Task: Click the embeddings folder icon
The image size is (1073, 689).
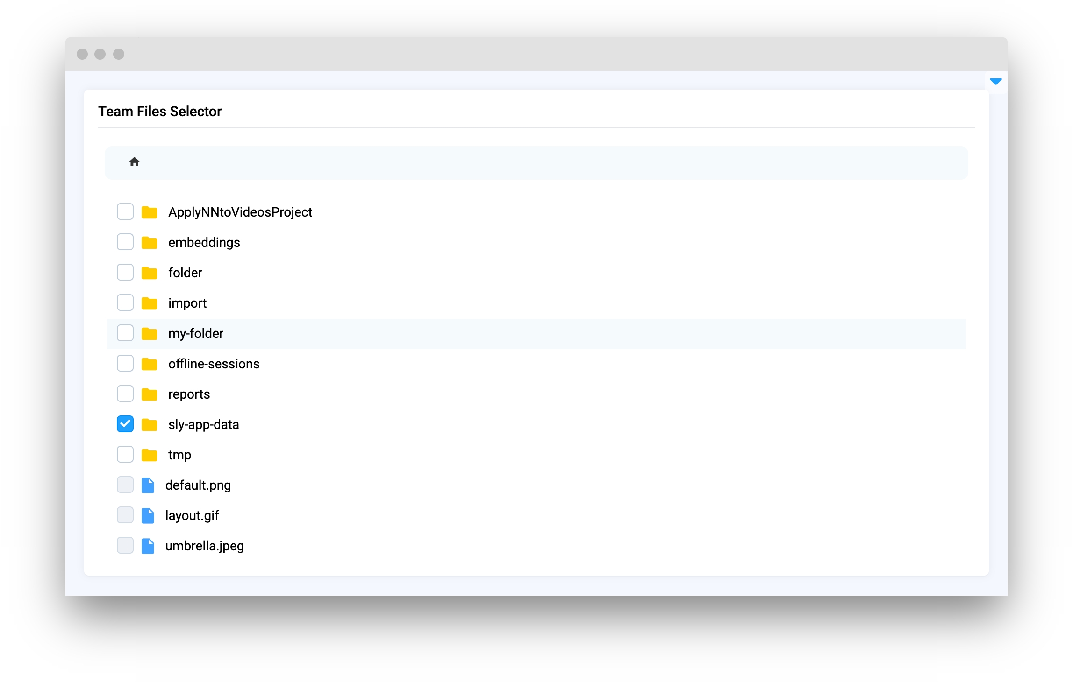Action: pyautogui.click(x=150, y=242)
